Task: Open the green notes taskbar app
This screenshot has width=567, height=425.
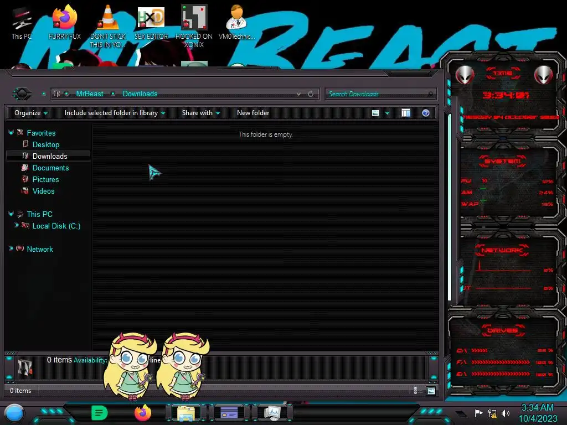Action: point(100,413)
